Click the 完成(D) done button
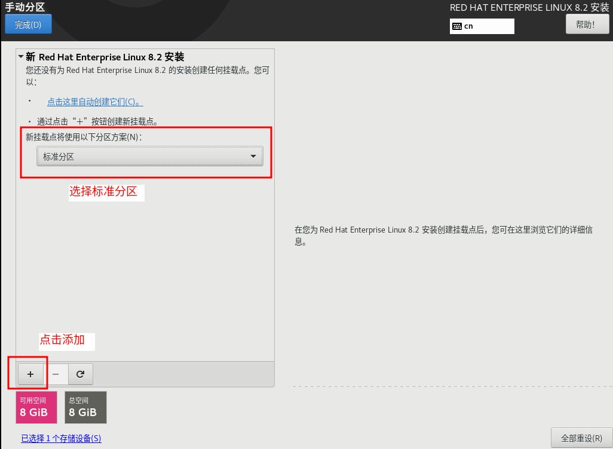 click(28, 25)
